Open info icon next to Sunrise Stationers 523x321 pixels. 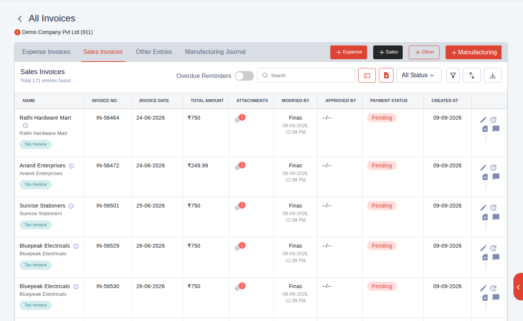point(71,206)
